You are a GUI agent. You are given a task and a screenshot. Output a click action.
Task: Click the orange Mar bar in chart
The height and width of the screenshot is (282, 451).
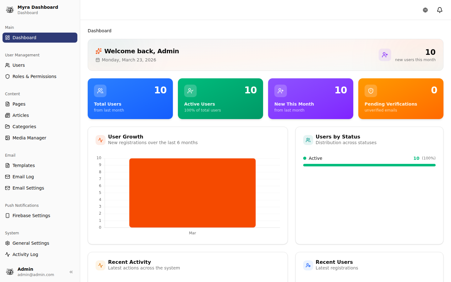pyautogui.click(x=192, y=193)
